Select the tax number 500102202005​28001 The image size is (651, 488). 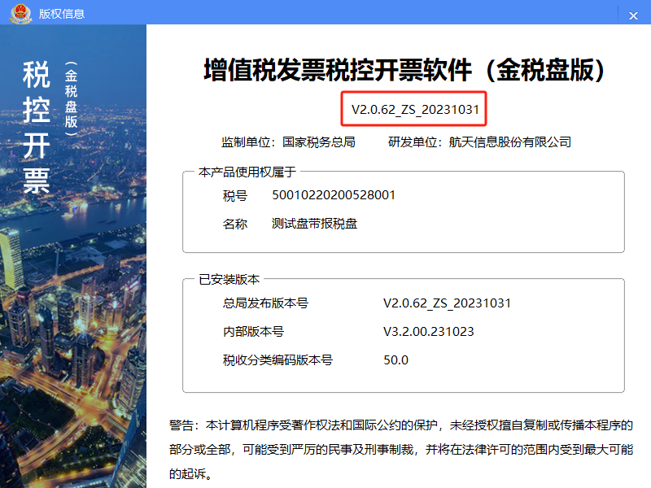point(334,195)
